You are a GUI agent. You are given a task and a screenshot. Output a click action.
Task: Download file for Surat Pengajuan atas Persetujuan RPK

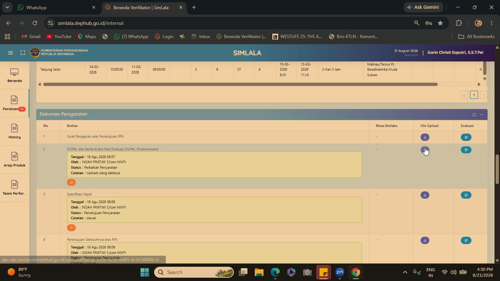coord(425,137)
